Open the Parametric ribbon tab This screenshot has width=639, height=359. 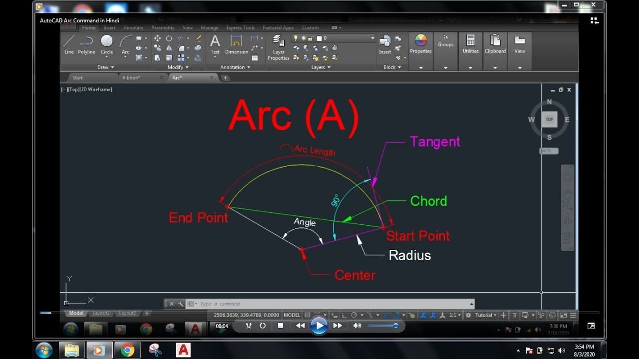click(x=163, y=27)
